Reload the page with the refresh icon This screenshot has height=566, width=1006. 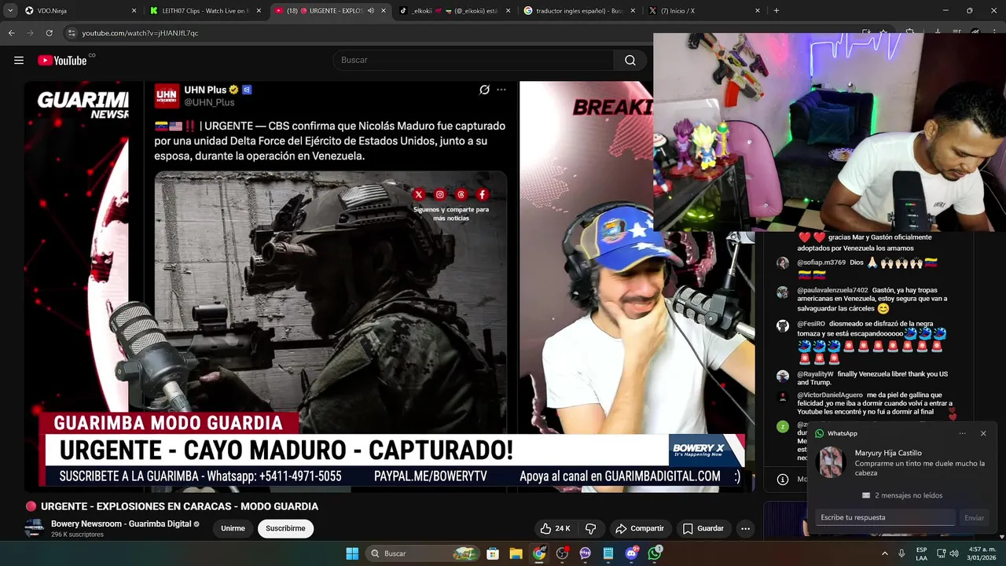point(50,33)
